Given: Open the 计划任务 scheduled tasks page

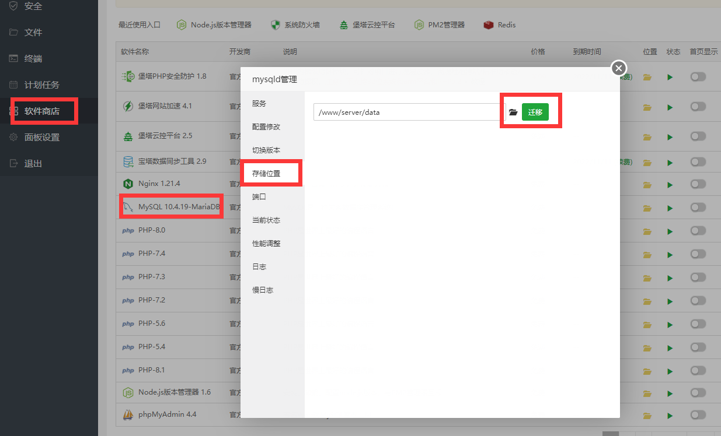Looking at the screenshot, I should pyautogui.click(x=41, y=85).
